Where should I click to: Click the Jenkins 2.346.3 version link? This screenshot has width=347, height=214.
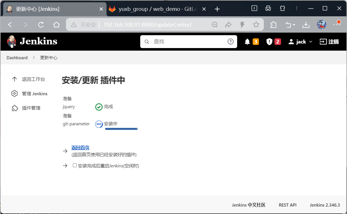pos(325,205)
